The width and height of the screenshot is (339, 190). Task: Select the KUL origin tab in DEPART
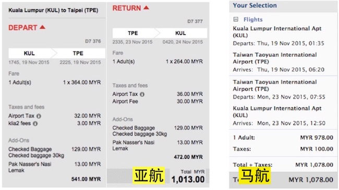tap(29, 53)
